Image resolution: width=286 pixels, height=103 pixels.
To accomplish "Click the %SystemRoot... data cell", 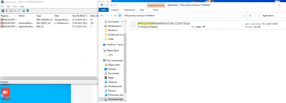I will (62, 19).
